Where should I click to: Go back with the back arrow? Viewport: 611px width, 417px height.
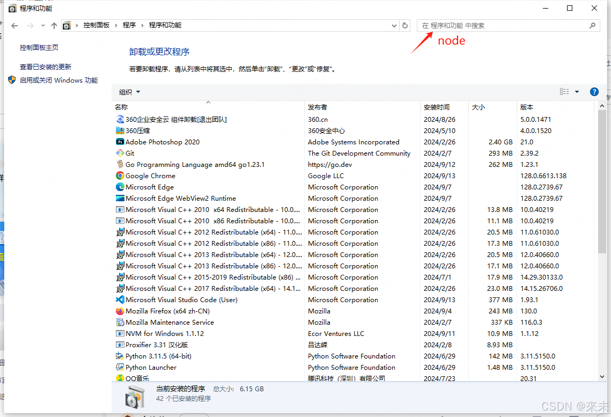point(14,26)
